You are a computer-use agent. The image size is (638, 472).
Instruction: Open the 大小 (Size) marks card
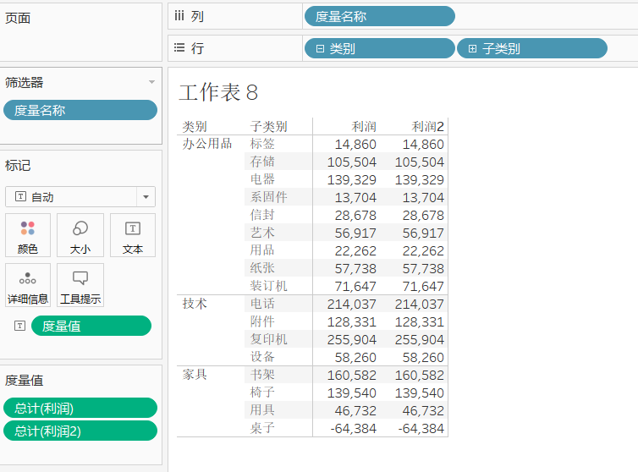80,235
